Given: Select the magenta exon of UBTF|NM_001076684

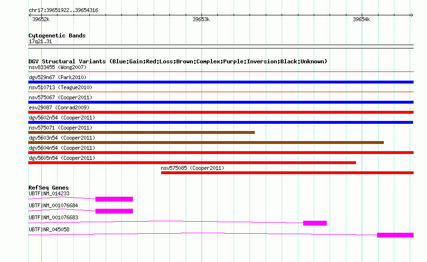Looking at the screenshot, I should pyautogui.click(x=114, y=211).
